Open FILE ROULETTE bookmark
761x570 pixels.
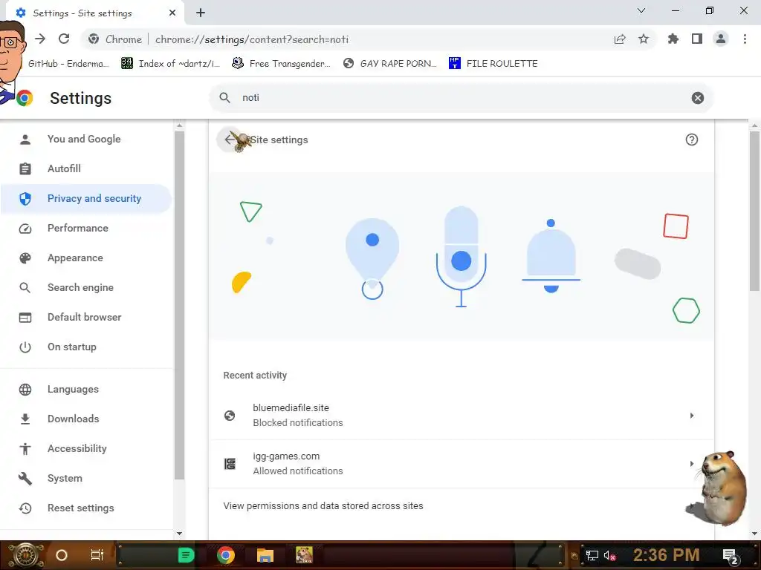(x=493, y=64)
